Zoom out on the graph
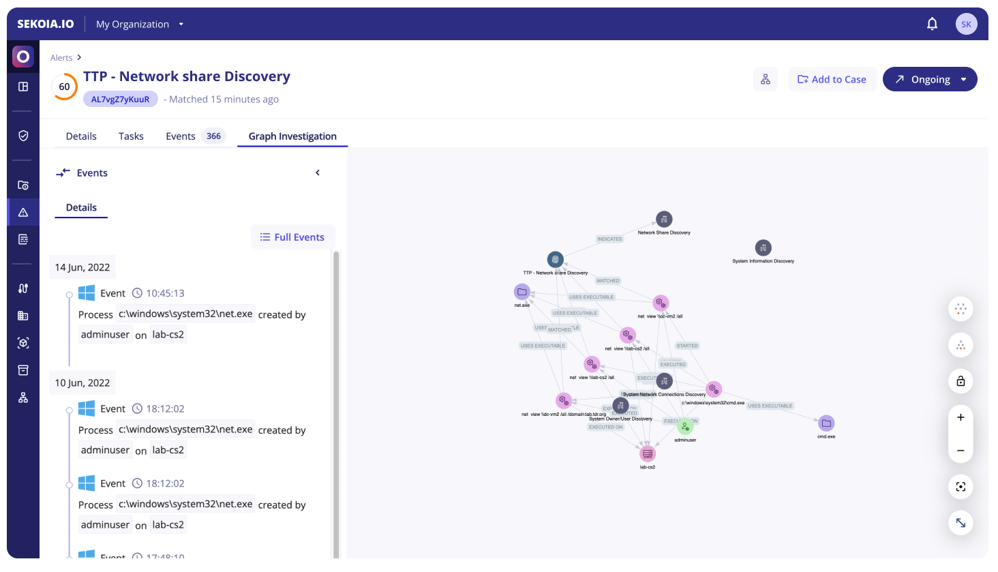998x572 pixels. 961,451
